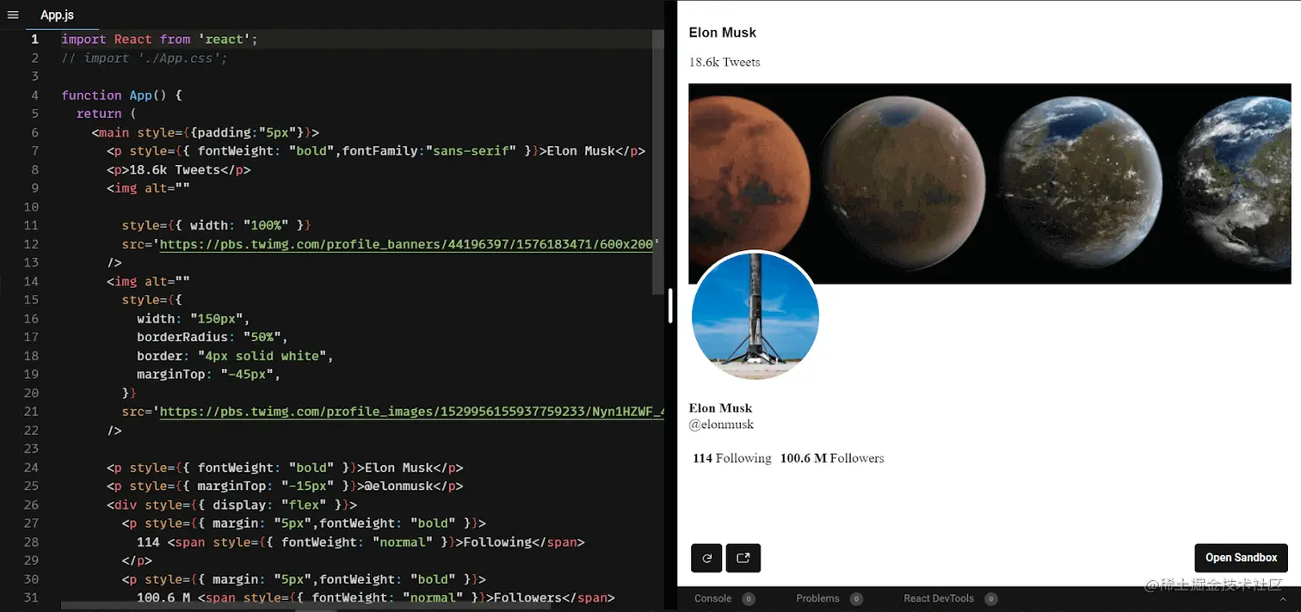1301x612 pixels.
Task: Click the '<p>18.6k Tweets</p>' code line
Action: coord(179,169)
